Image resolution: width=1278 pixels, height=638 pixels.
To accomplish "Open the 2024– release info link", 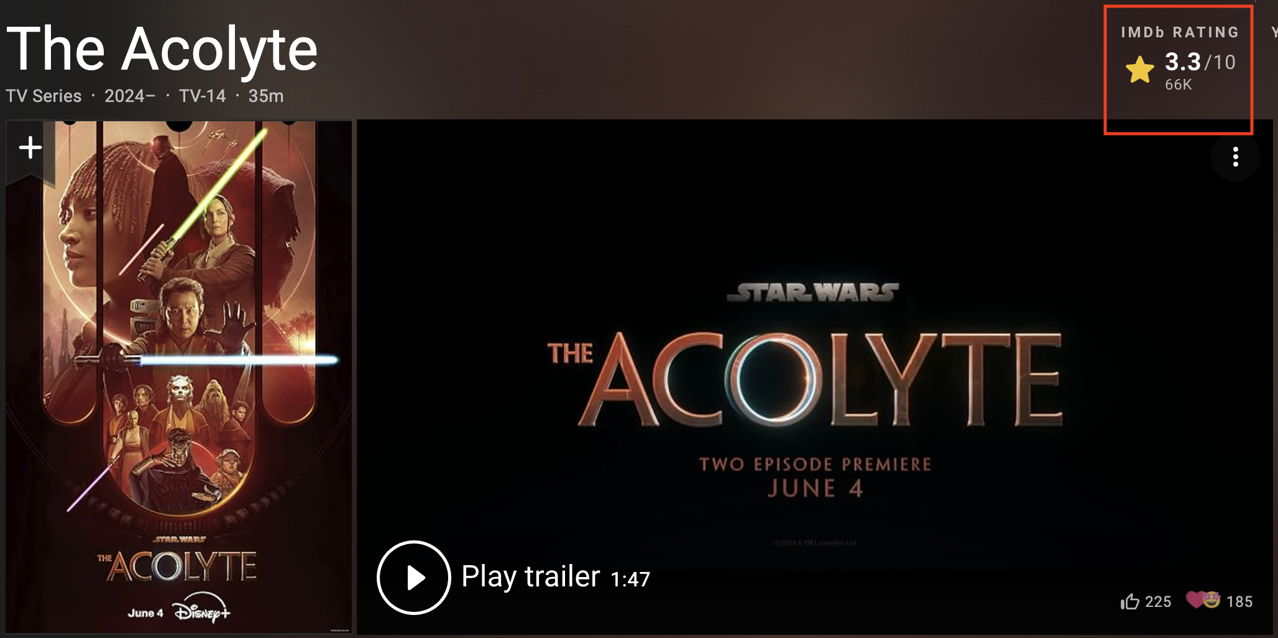I will (130, 96).
